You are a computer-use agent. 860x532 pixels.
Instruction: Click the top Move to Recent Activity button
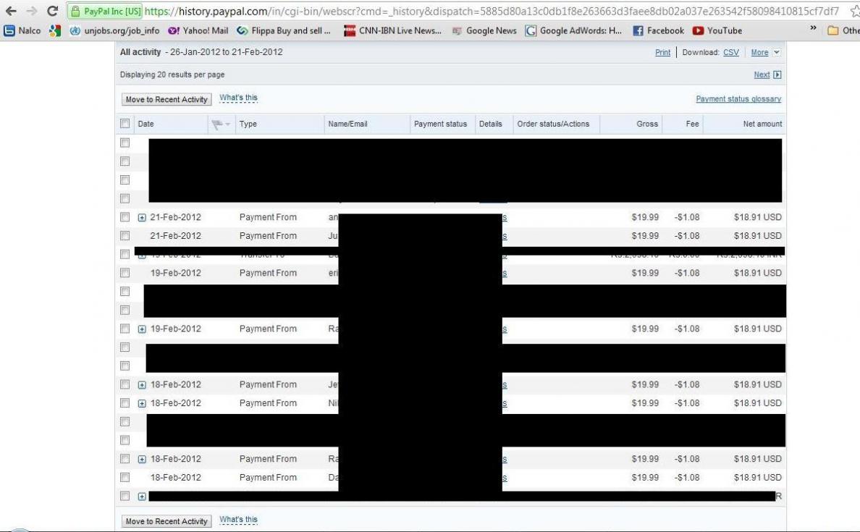click(166, 99)
